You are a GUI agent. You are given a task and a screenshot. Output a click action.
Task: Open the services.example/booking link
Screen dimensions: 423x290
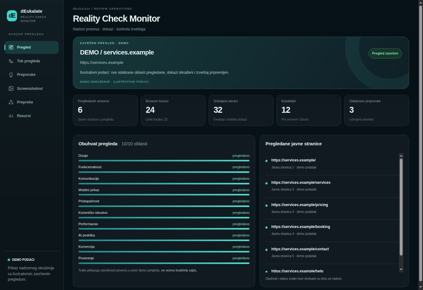301,227
